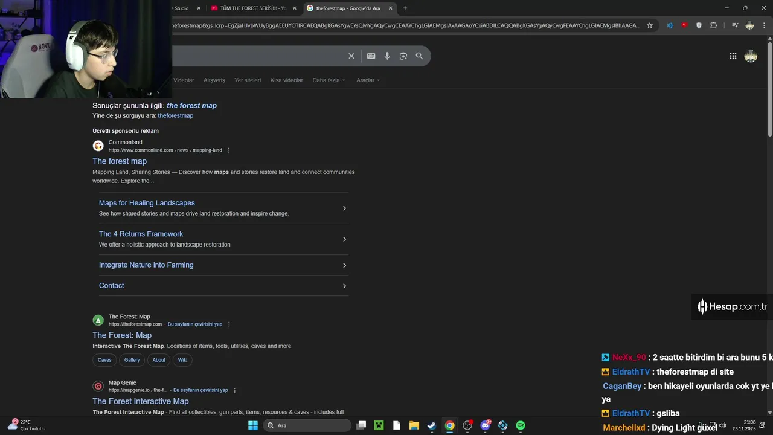Open the Chrome three-dot menu
Screen dimensions: 773x435
pyautogui.click(x=765, y=25)
